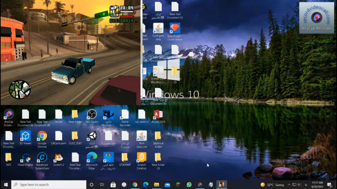Open the Windows Start menu
Viewport: 337px width, 189px height.
(x=6, y=185)
